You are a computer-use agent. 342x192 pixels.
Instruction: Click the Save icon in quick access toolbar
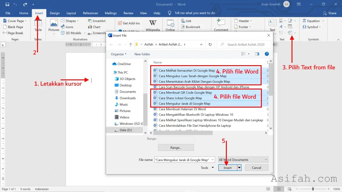7,4
